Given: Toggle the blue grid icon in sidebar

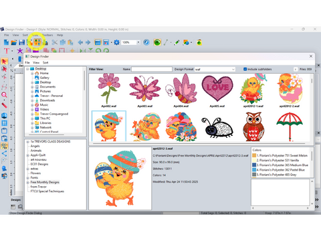Looking at the screenshot, I should 4,123.
